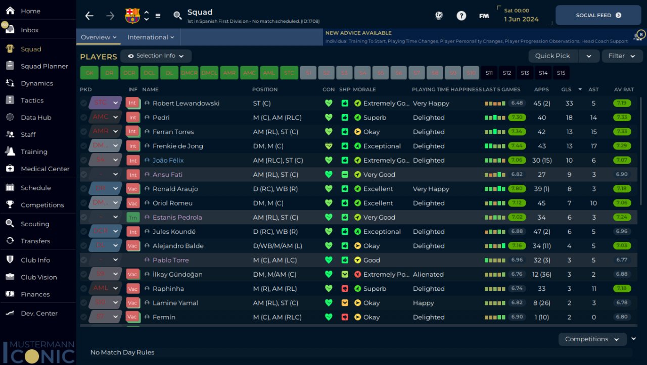Open the search magnifier next to Squad title
The image size is (647, 365).
click(x=177, y=16)
